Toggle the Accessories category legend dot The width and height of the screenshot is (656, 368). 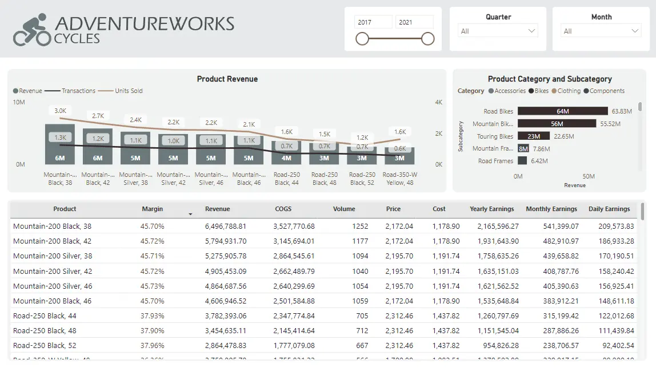(491, 91)
